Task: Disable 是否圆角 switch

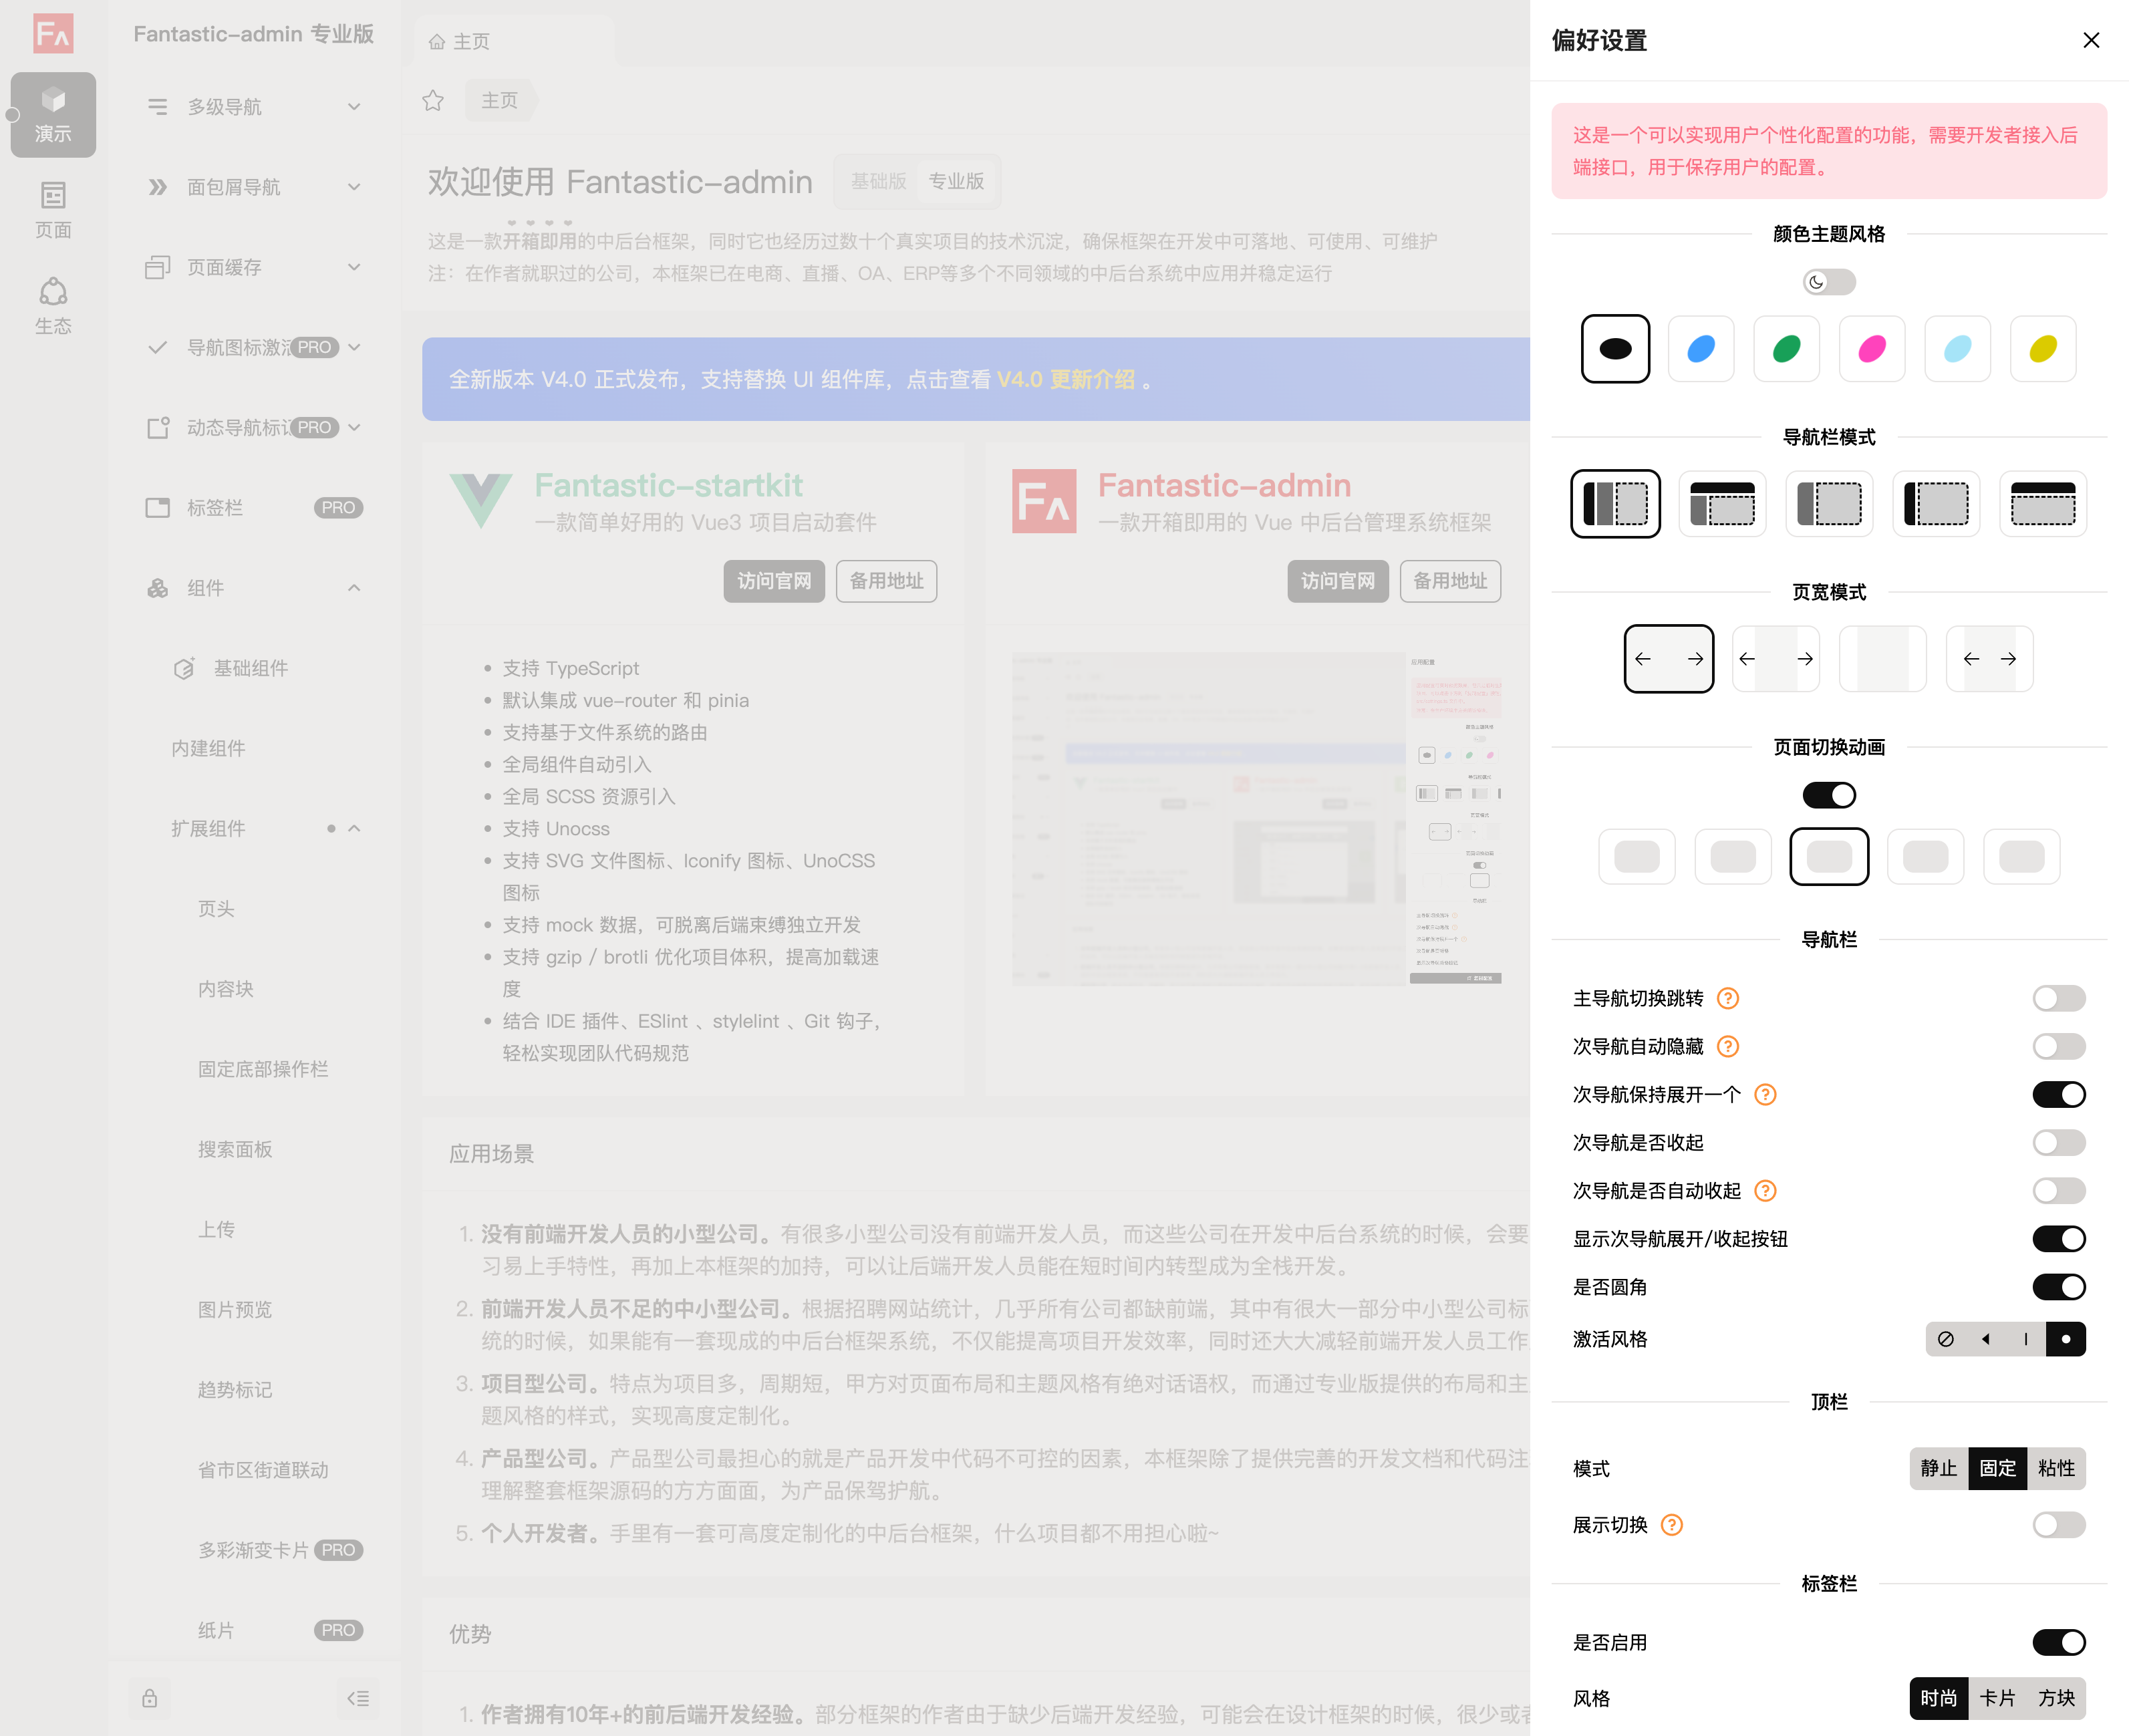Action: point(2059,1286)
